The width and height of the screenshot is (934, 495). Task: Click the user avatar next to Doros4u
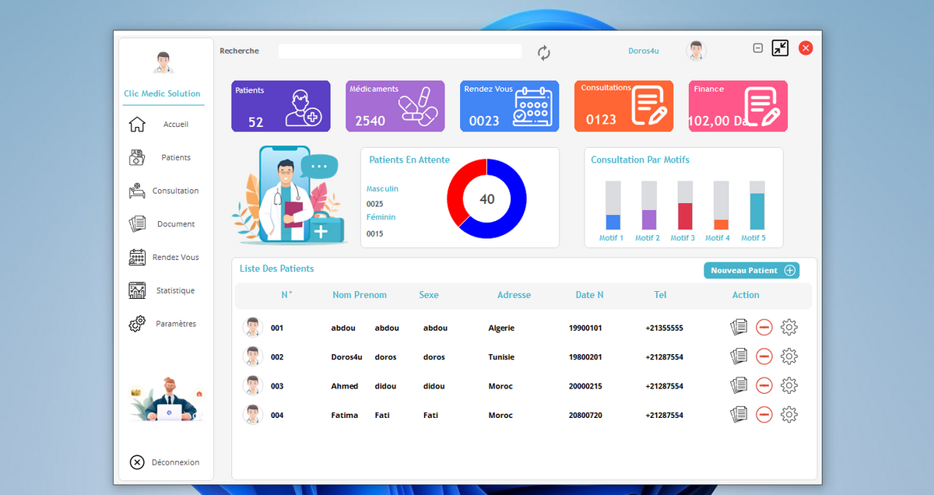(696, 51)
